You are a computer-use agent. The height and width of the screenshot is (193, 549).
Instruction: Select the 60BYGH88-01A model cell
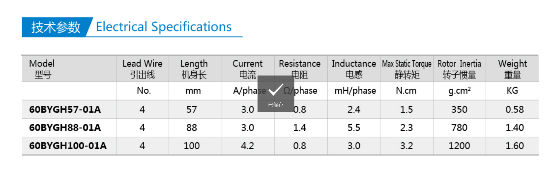(x=65, y=127)
